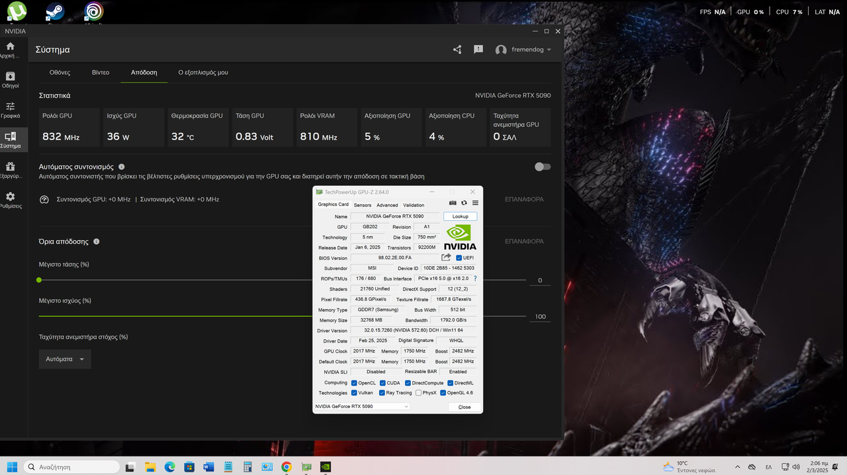Toggle the CUDA checkbox
This screenshot has width=847, height=475.
[383, 382]
